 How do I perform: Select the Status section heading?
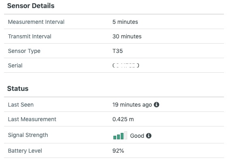[x=18, y=88]
